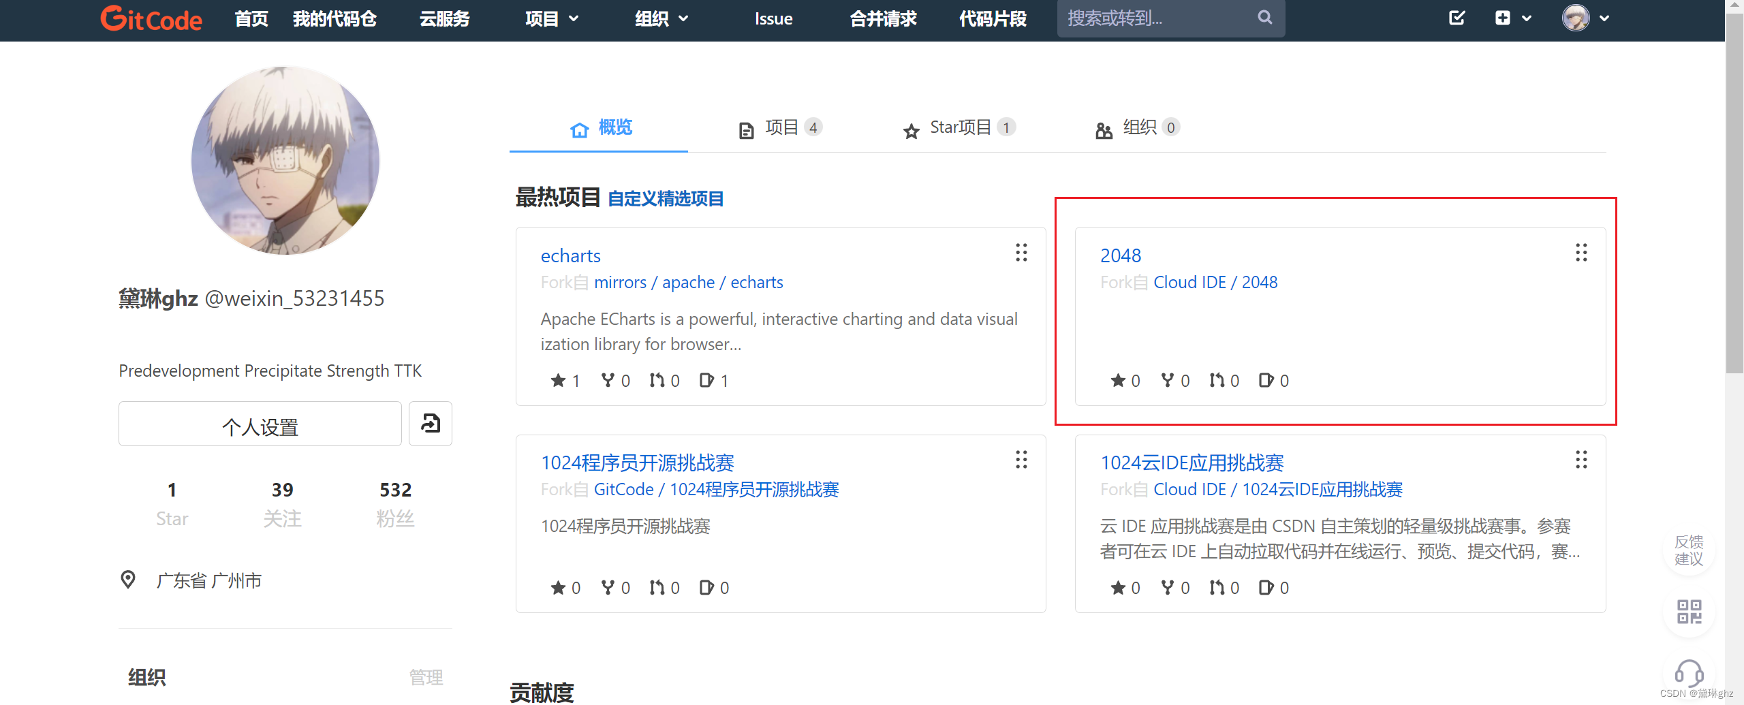Click the 反馈建议 feedback button
Viewport: 1744px width, 705px height.
1689,550
